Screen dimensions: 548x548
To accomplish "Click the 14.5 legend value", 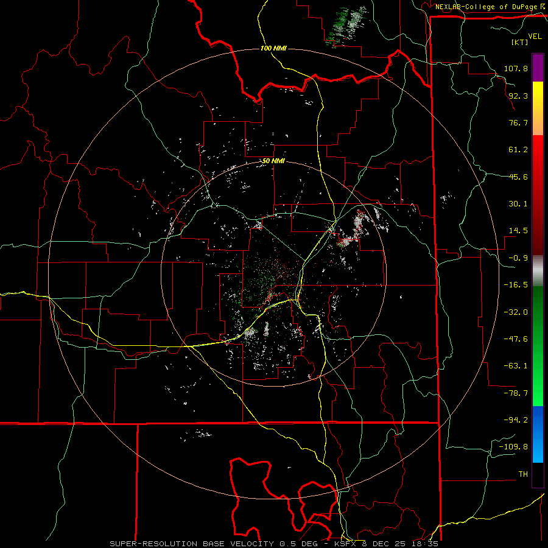I will (x=518, y=231).
